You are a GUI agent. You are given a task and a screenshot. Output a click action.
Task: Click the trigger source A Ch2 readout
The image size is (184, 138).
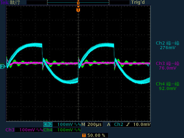click(115, 124)
